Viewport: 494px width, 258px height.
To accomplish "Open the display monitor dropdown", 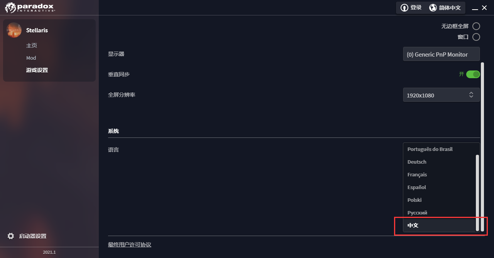I will 441,54.
